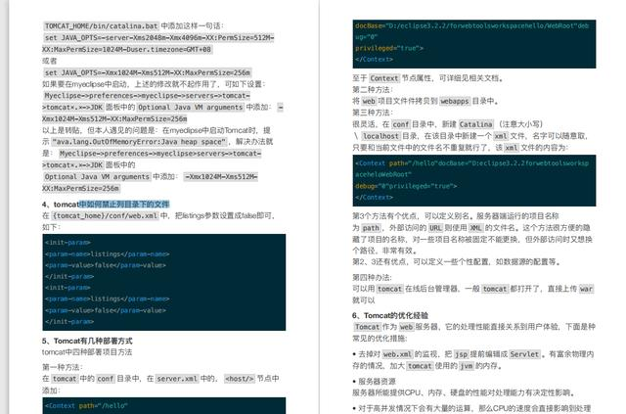Click the sentence starting 第2、3还有优点
Image resolution: width=626 pixels, height=414 pixels.
click(456, 261)
